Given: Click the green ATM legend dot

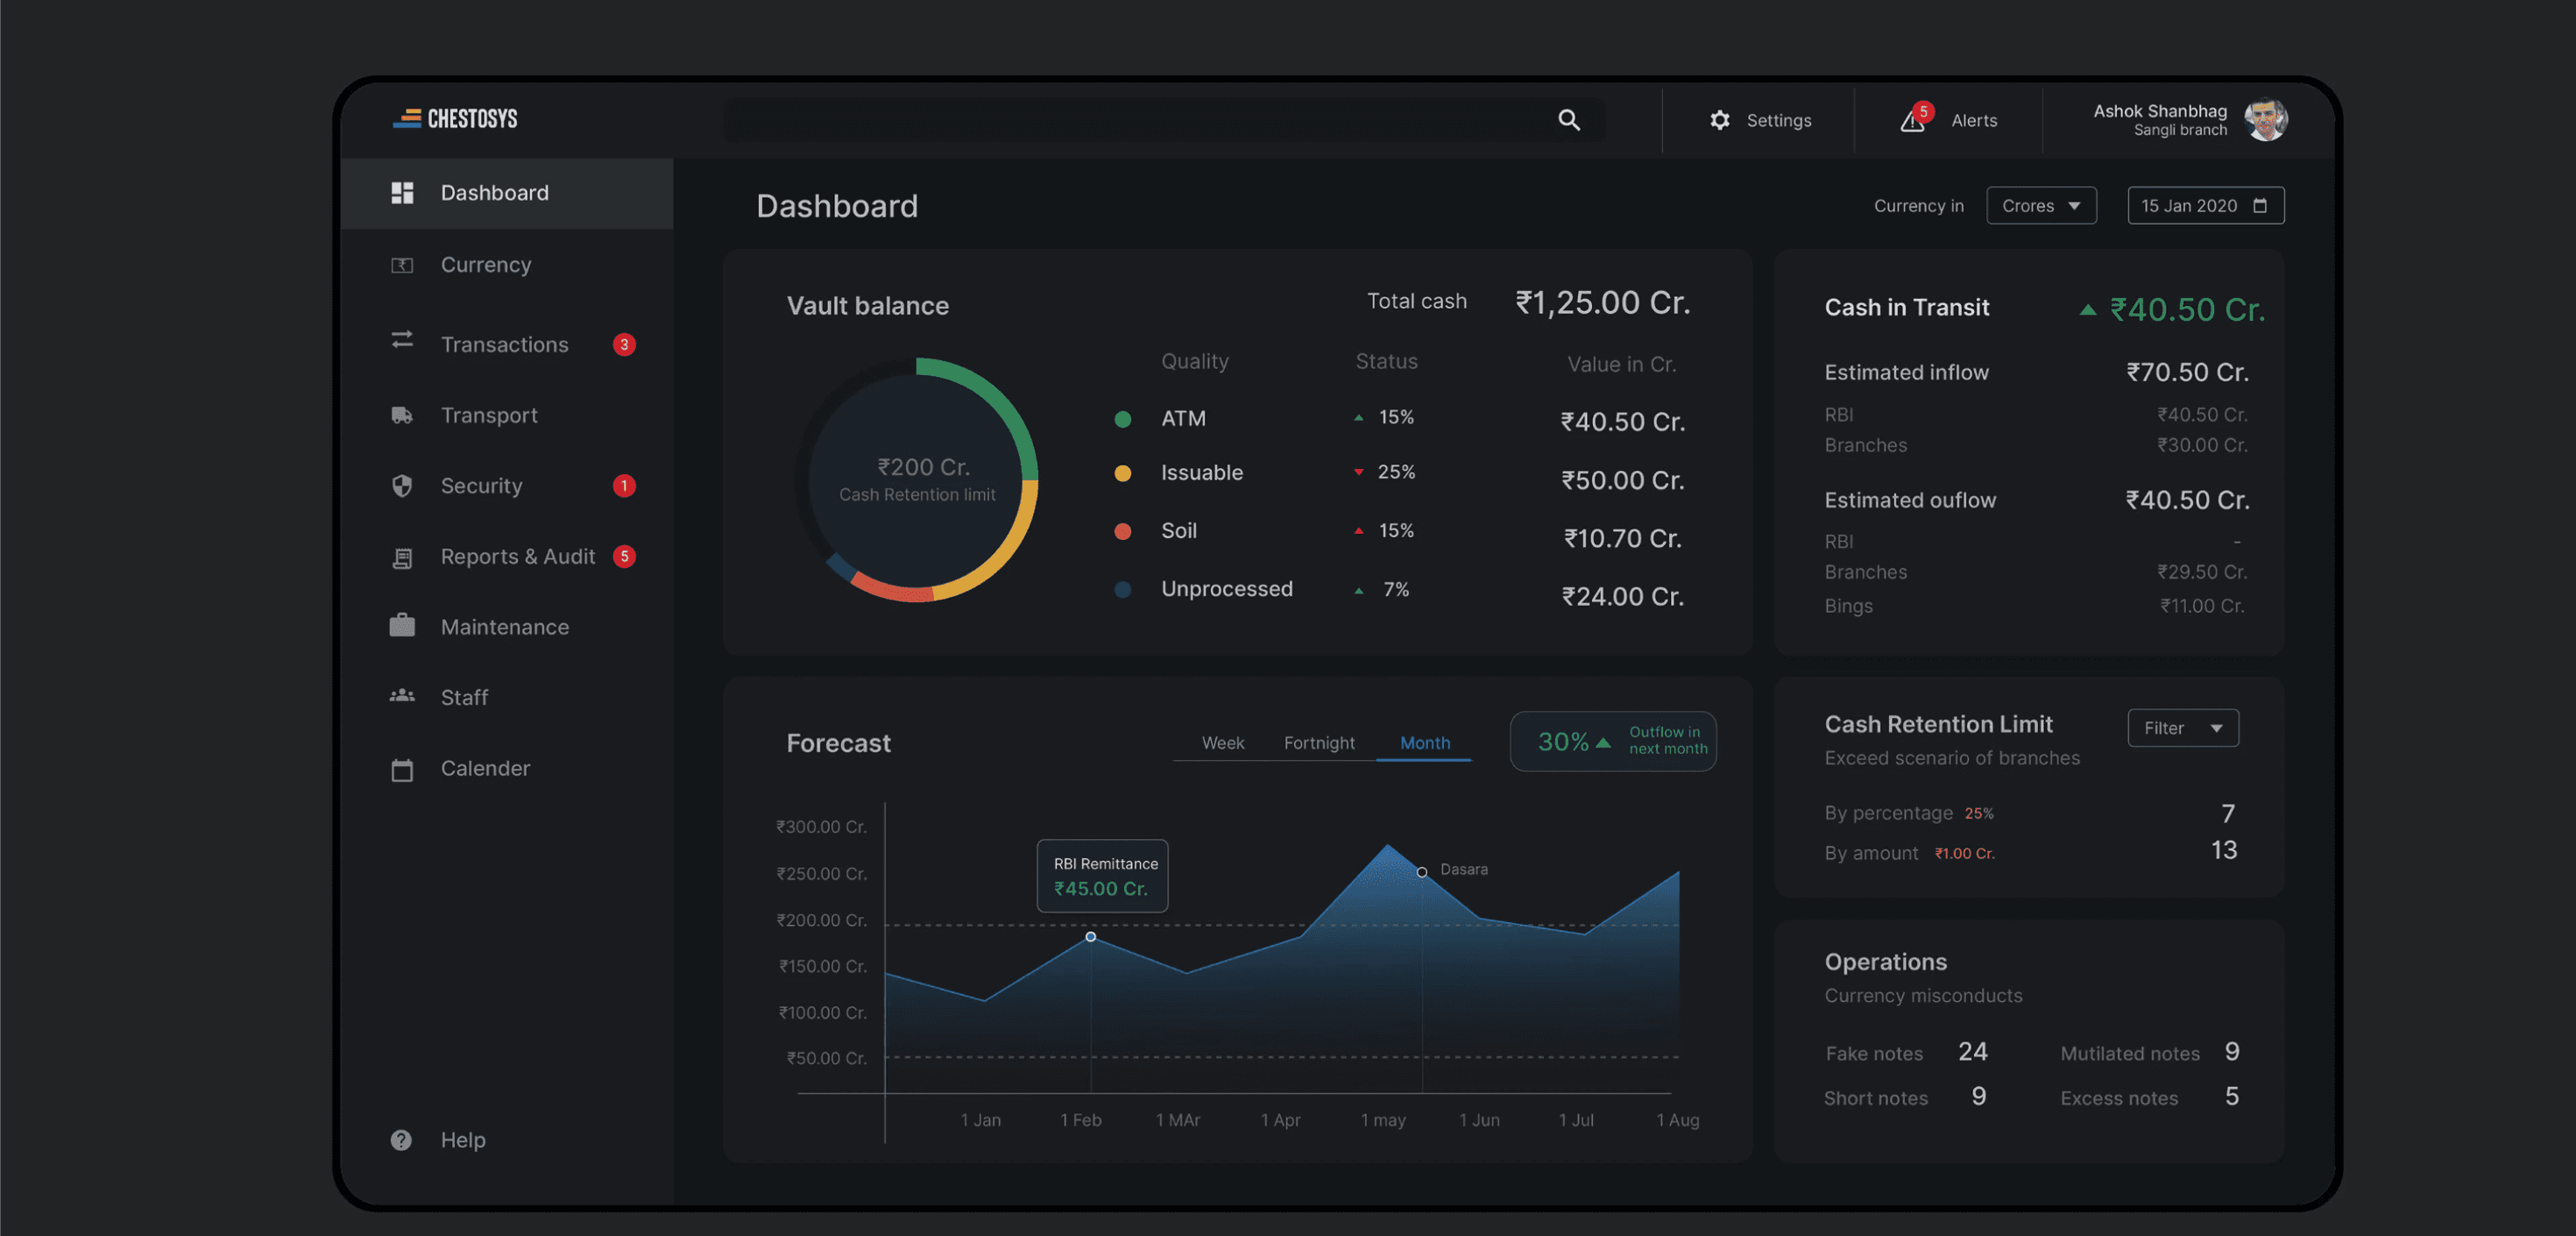Looking at the screenshot, I should [1122, 419].
